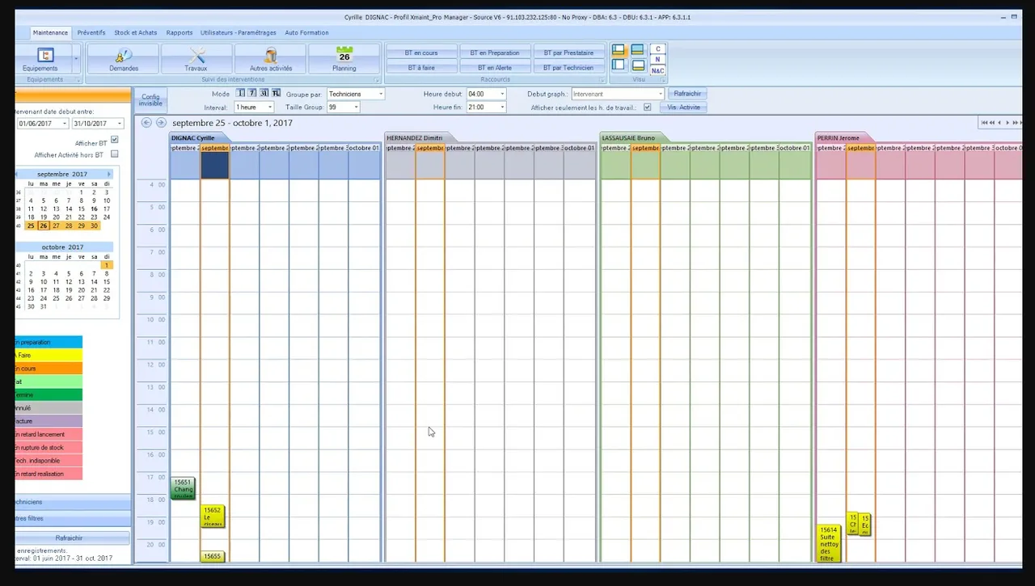The image size is (1035, 586).
Task: Select the first Visu layout icon
Action: (619, 50)
